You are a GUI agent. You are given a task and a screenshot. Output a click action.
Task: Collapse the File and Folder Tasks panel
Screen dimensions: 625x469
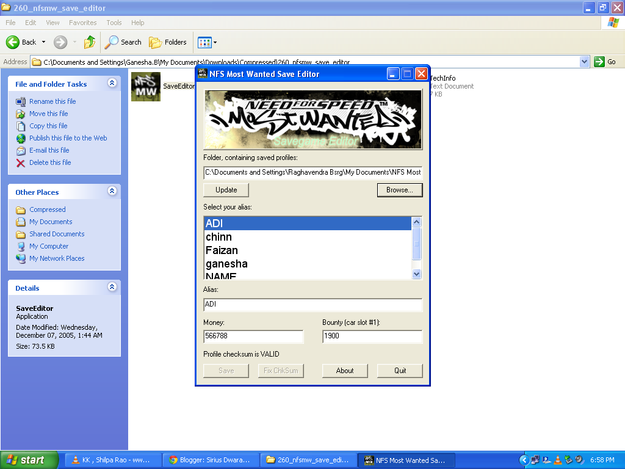click(112, 83)
